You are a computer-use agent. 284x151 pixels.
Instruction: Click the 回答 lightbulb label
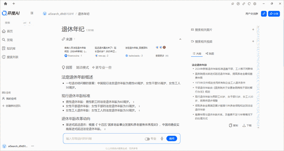pyautogui.click(x=67, y=68)
